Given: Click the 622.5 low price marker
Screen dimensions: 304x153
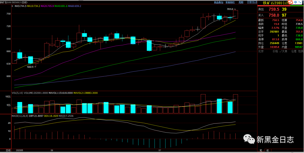Looking at the screenshot, I should pyautogui.click(x=32, y=67).
